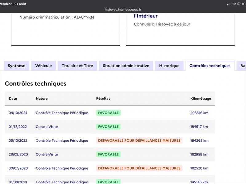Viewport: 246px width, 184px height.
Task: Click FAVORABLE badge for 01/12/2022 Contre-Visite
Action: (x=108, y=127)
